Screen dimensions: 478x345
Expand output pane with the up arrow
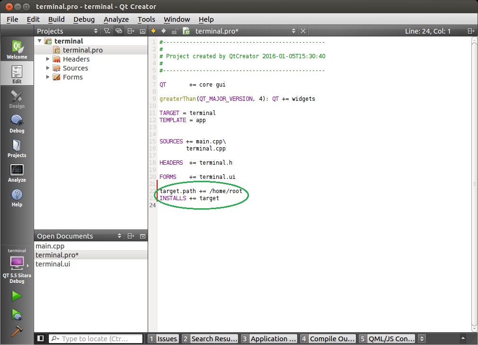463,338
